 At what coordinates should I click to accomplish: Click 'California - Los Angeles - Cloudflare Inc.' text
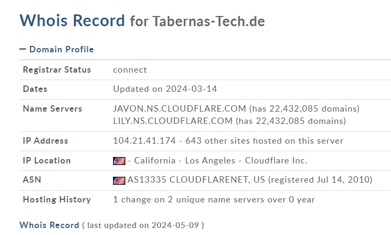pyautogui.click(x=221, y=160)
